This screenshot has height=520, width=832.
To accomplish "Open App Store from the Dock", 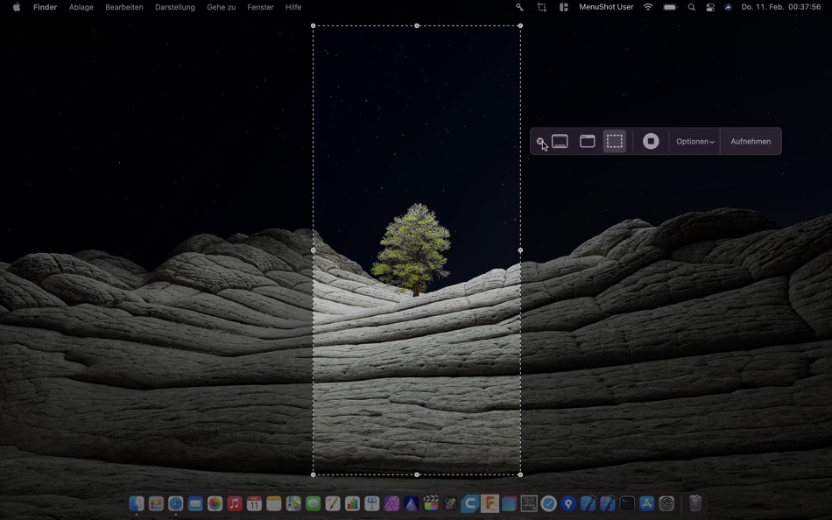I will (x=647, y=503).
